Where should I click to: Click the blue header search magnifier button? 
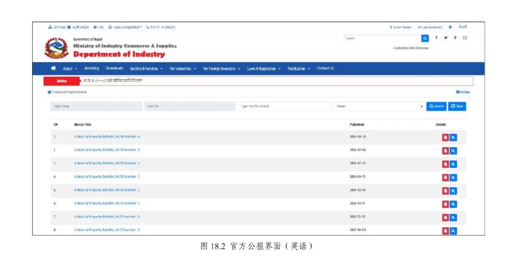(425, 38)
